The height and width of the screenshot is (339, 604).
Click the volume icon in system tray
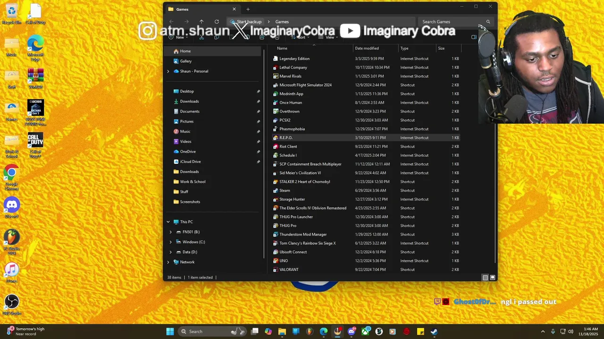[570, 331]
